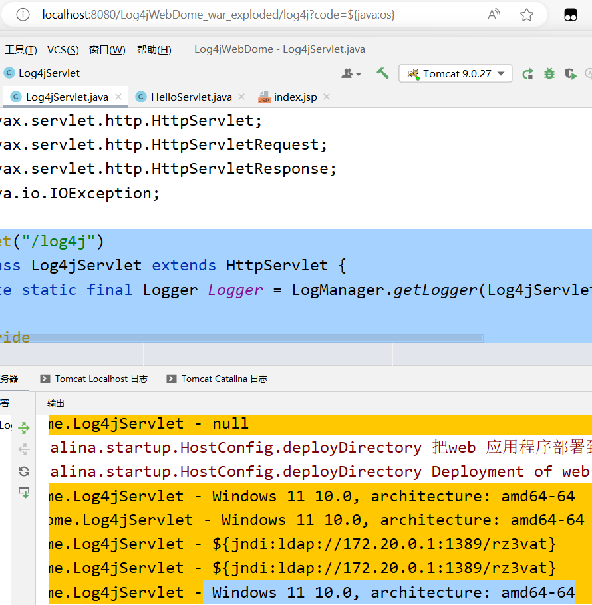Open the Tomcat 9.0.27 run configuration dropdown
This screenshot has width=592, height=605.
point(456,73)
